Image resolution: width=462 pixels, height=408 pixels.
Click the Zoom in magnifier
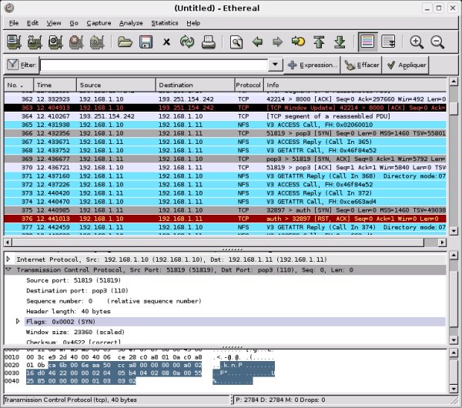[417, 42]
